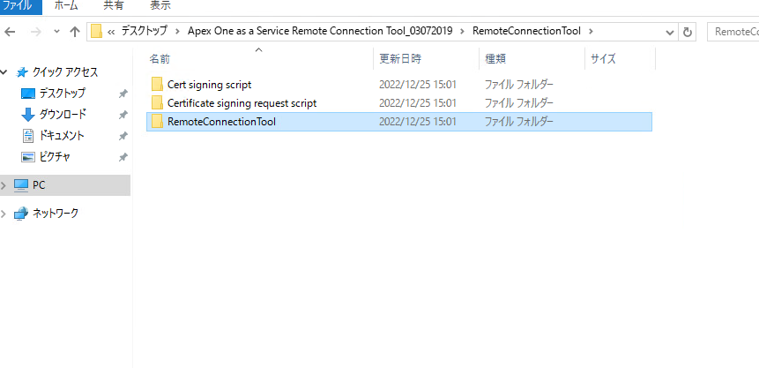Click the back navigation arrow
The width and height of the screenshot is (759, 368).
pos(10,32)
